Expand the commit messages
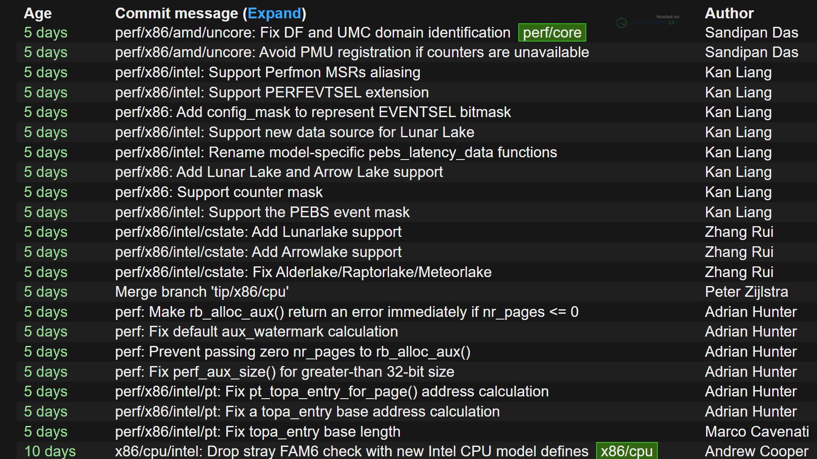Image resolution: width=817 pixels, height=459 pixels. coord(274,13)
